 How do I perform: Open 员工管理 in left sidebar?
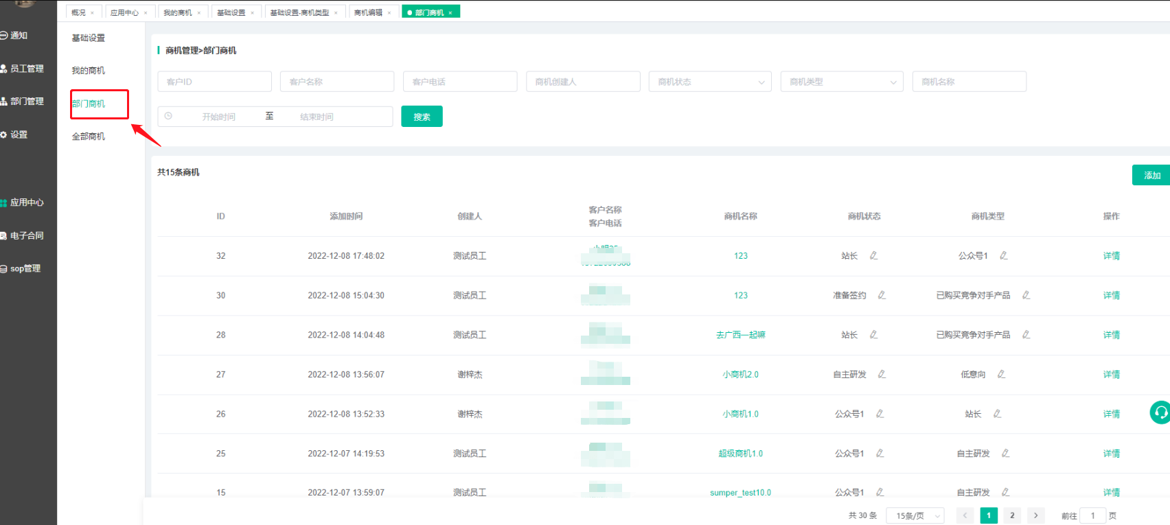click(x=26, y=69)
